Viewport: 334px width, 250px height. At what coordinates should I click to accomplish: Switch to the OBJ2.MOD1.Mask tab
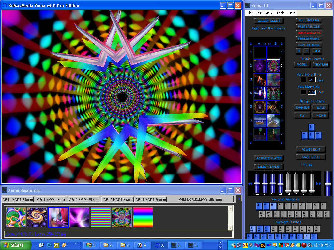[x=118, y=200]
